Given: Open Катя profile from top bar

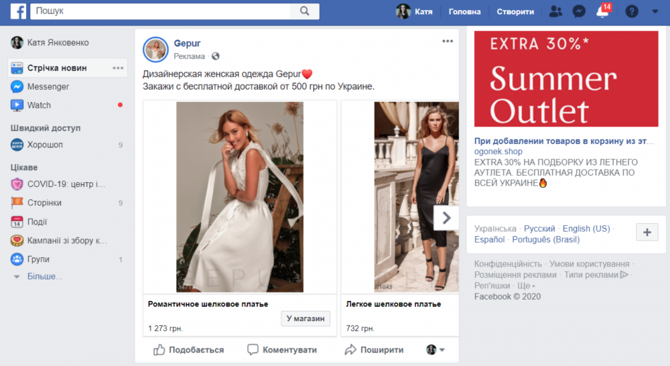Looking at the screenshot, I should point(414,11).
